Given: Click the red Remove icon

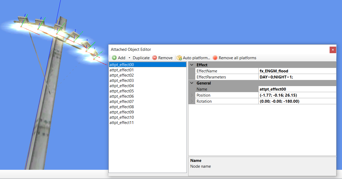Looking at the screenshot, I should tap(155, 58).
